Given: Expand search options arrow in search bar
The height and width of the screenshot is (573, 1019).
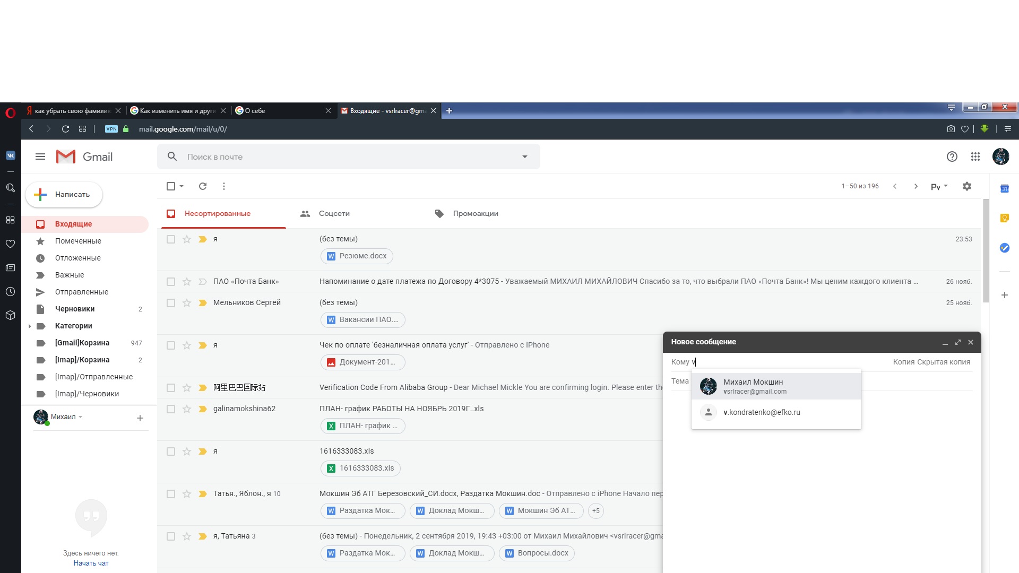Looking at the screenshot, I should point(524,157).
